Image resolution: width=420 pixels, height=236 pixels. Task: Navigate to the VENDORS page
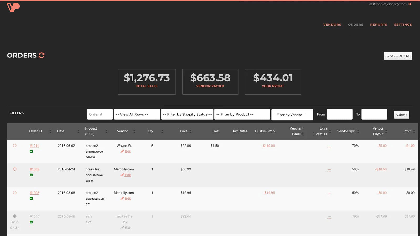click(x=332, y=24)
